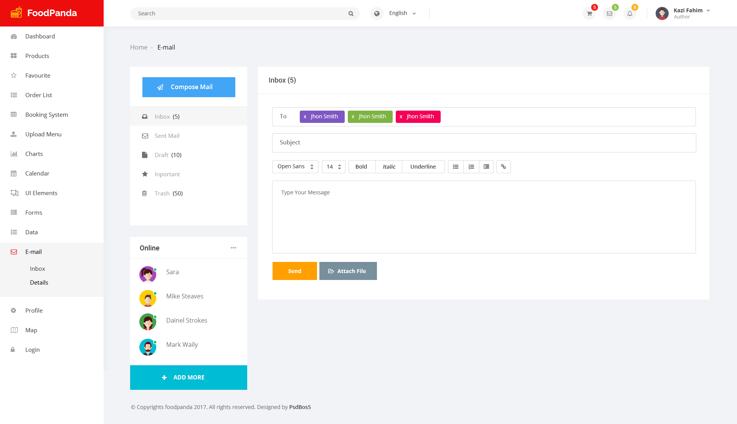Click the search magnifier icon

pos(350,13)
